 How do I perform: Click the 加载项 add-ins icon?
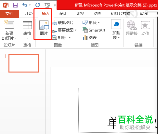(x=116, y=24)
